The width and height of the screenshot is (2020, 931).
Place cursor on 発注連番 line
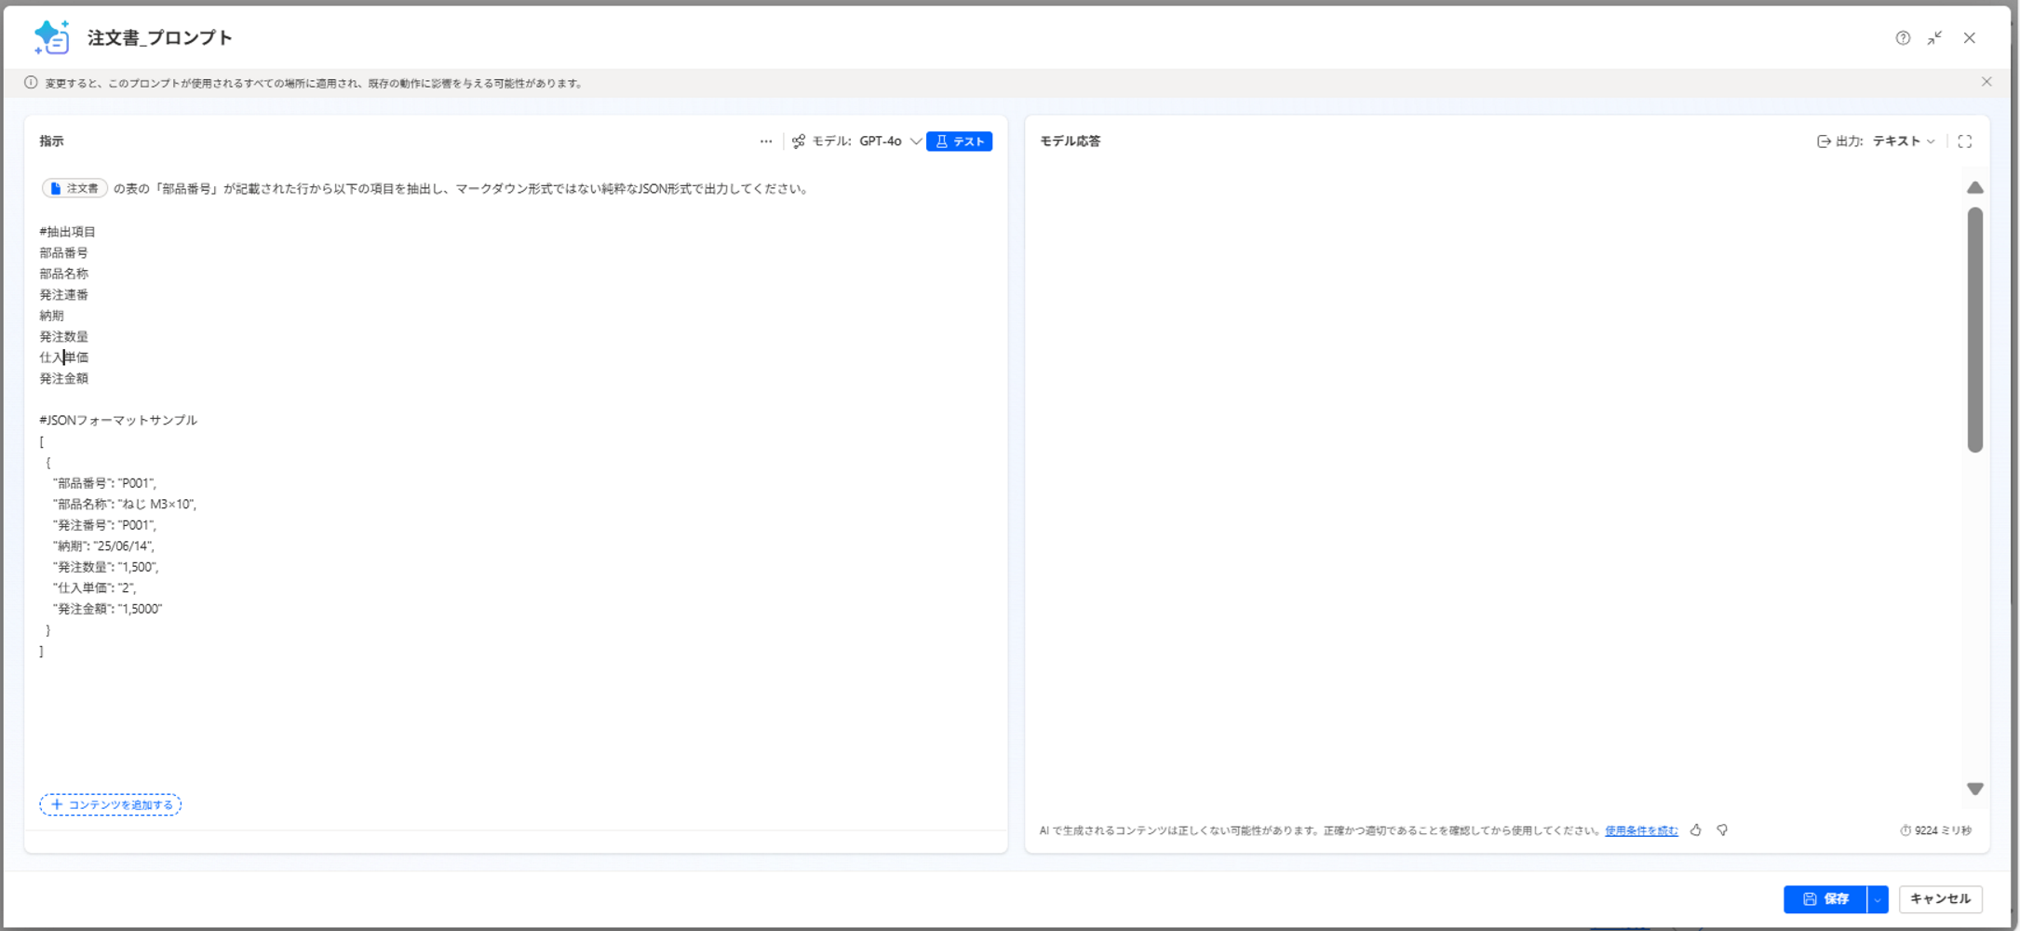64,295
